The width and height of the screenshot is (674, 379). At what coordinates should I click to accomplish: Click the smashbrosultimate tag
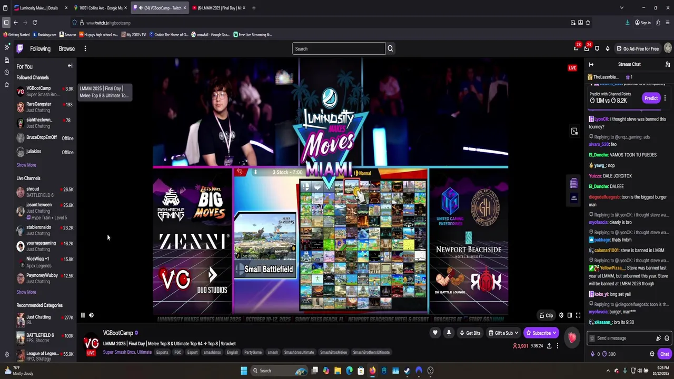tap(299, 352)
